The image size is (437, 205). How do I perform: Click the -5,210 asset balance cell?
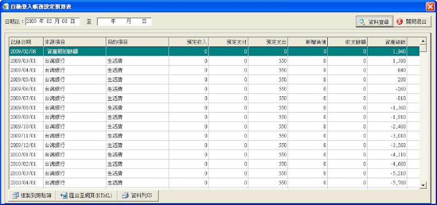[387, 173]
